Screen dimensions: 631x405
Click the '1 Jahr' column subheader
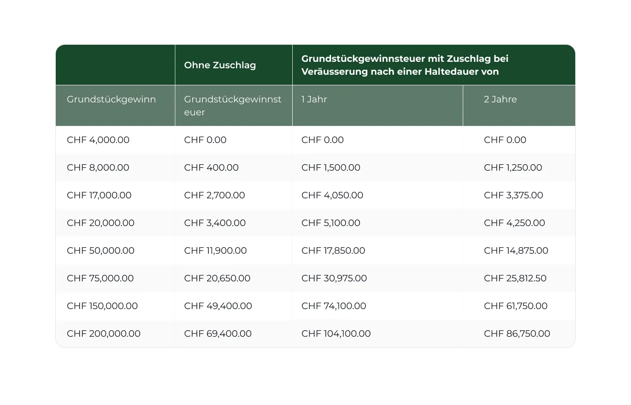(314, 99)
